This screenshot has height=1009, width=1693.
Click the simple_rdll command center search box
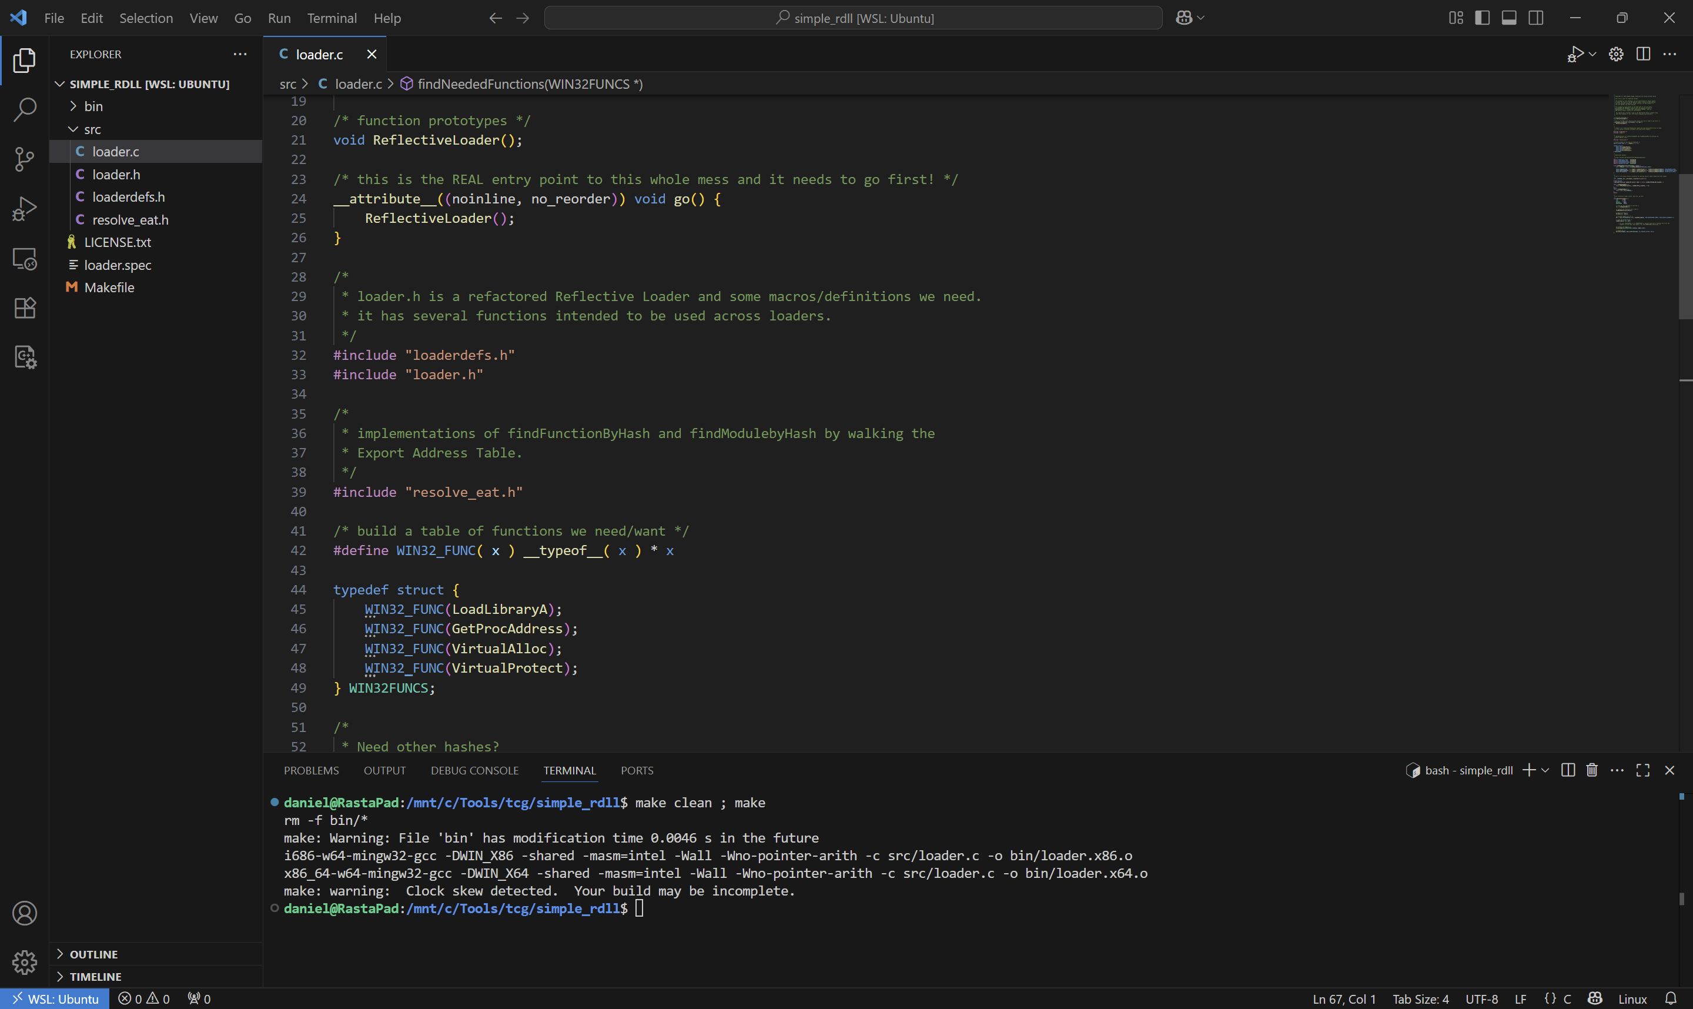click(853, 18)
